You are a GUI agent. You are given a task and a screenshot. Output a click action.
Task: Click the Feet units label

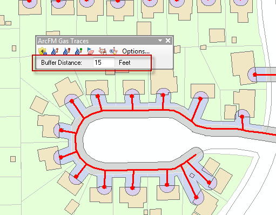coord(125,63)
